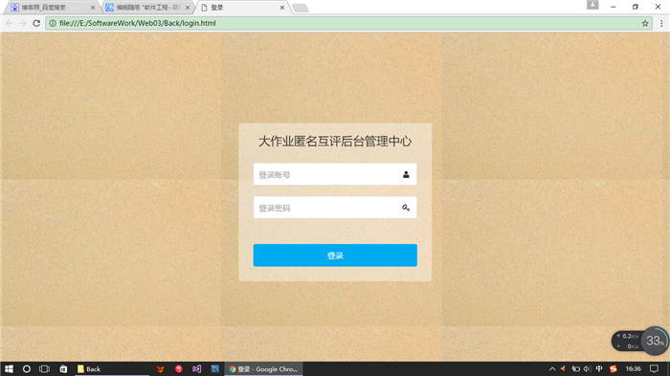The height and width of the screenshot is (376, 670).
Task: Click the 登录 - Google Chrome taskbar button
Action: (x=263, y=368)
